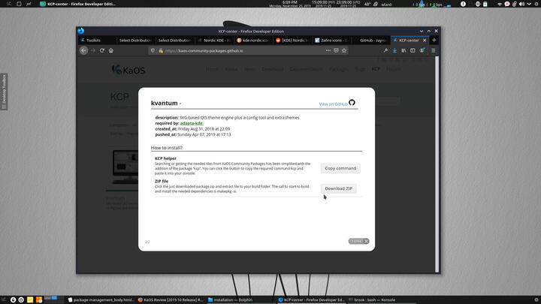Click the 6:09 PM clock in top panel
The height and width of the screenshot is (304, 541).
290,2
